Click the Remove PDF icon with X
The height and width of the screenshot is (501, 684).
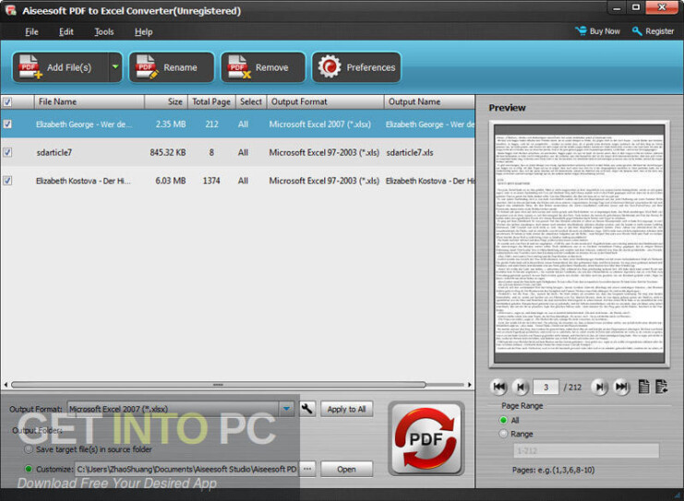[x=239, y=66]
